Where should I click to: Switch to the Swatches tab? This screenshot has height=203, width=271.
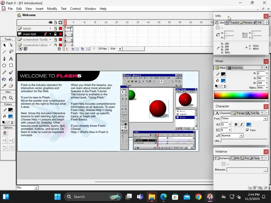[x=235, y=68]
